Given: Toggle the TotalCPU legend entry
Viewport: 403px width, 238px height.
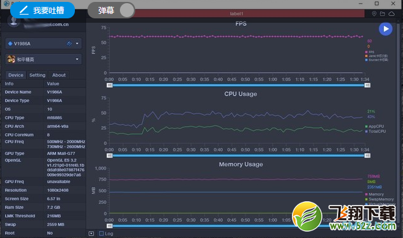Looking at the screenshot, I should pyautogui.click(x=376, y=131).
